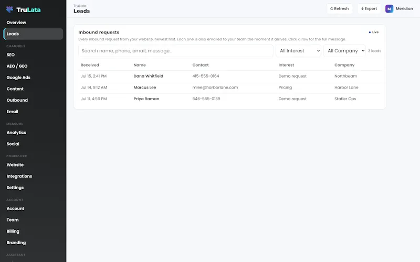Viewport: 420px width, 262px height.
Task: Click the contact mlee@harborlane.com
Action: click(x=215, y=88)
